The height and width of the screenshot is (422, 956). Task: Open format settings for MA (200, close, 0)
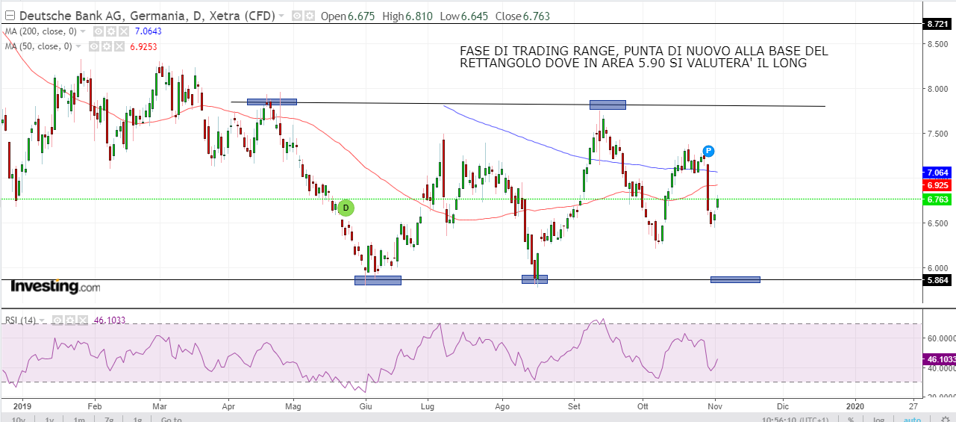point(110,31)
